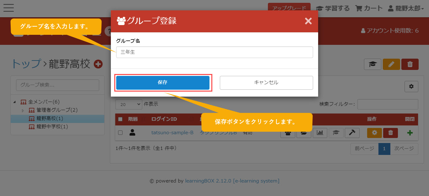Viewport: 429px width, 196px height.
Task: Toggle the select-all checkbox in table header
Action: click(120, 119)
